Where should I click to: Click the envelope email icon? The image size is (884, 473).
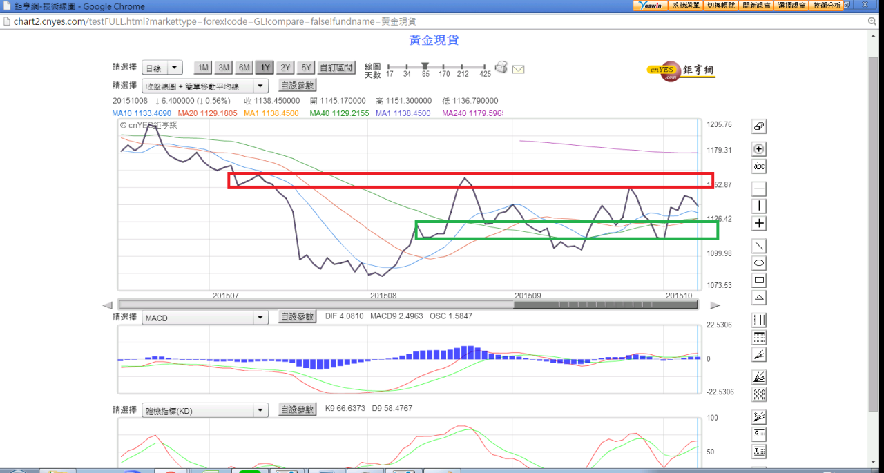[518, 68]
